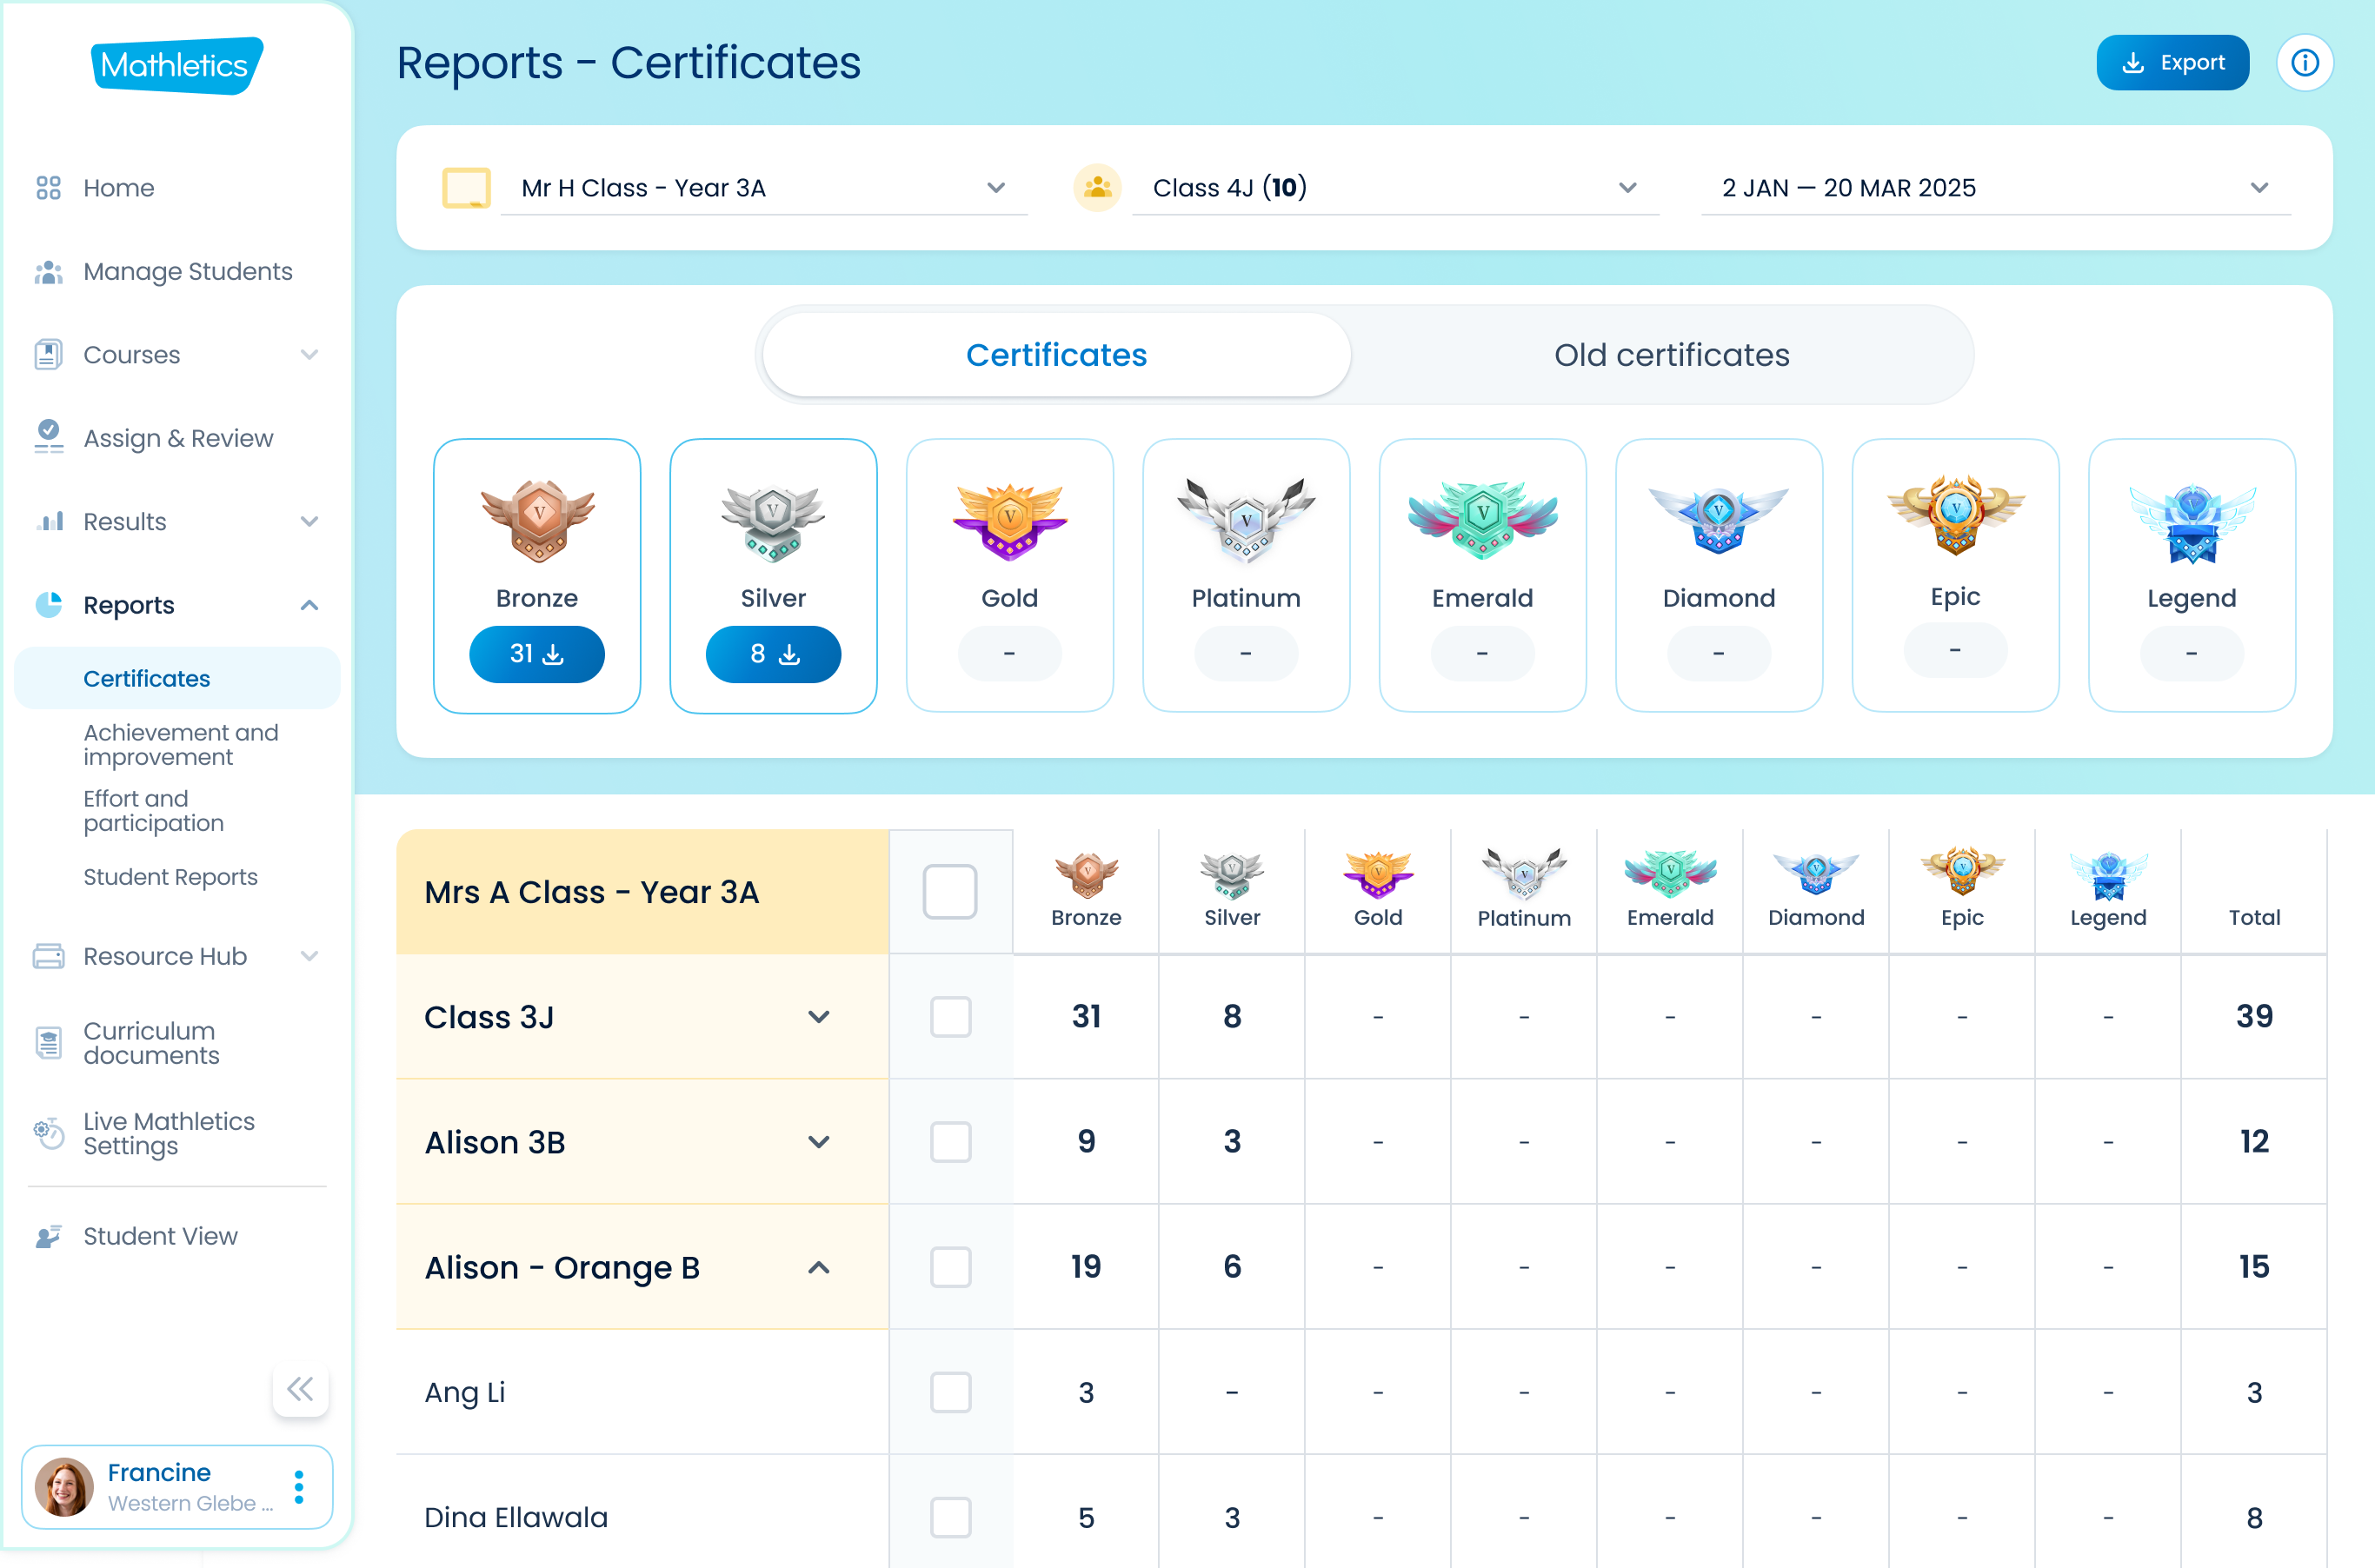
Task: Expand the Results sidebar menu
Action: (x=309, y=521)
